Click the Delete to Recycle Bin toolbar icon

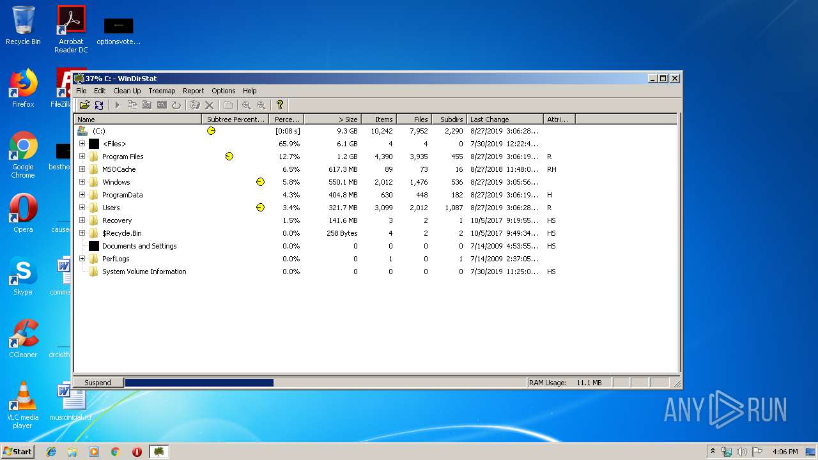click(195, 105)
